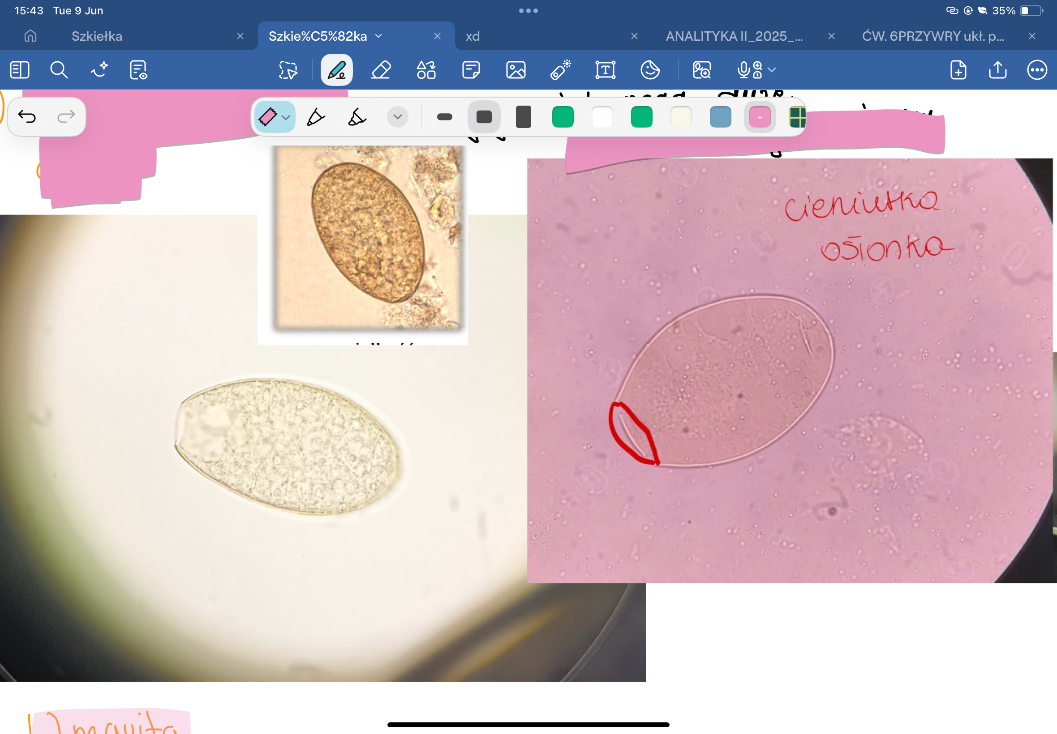
Task: Start audio recording with microphone icon
Action: click(749, 70)
